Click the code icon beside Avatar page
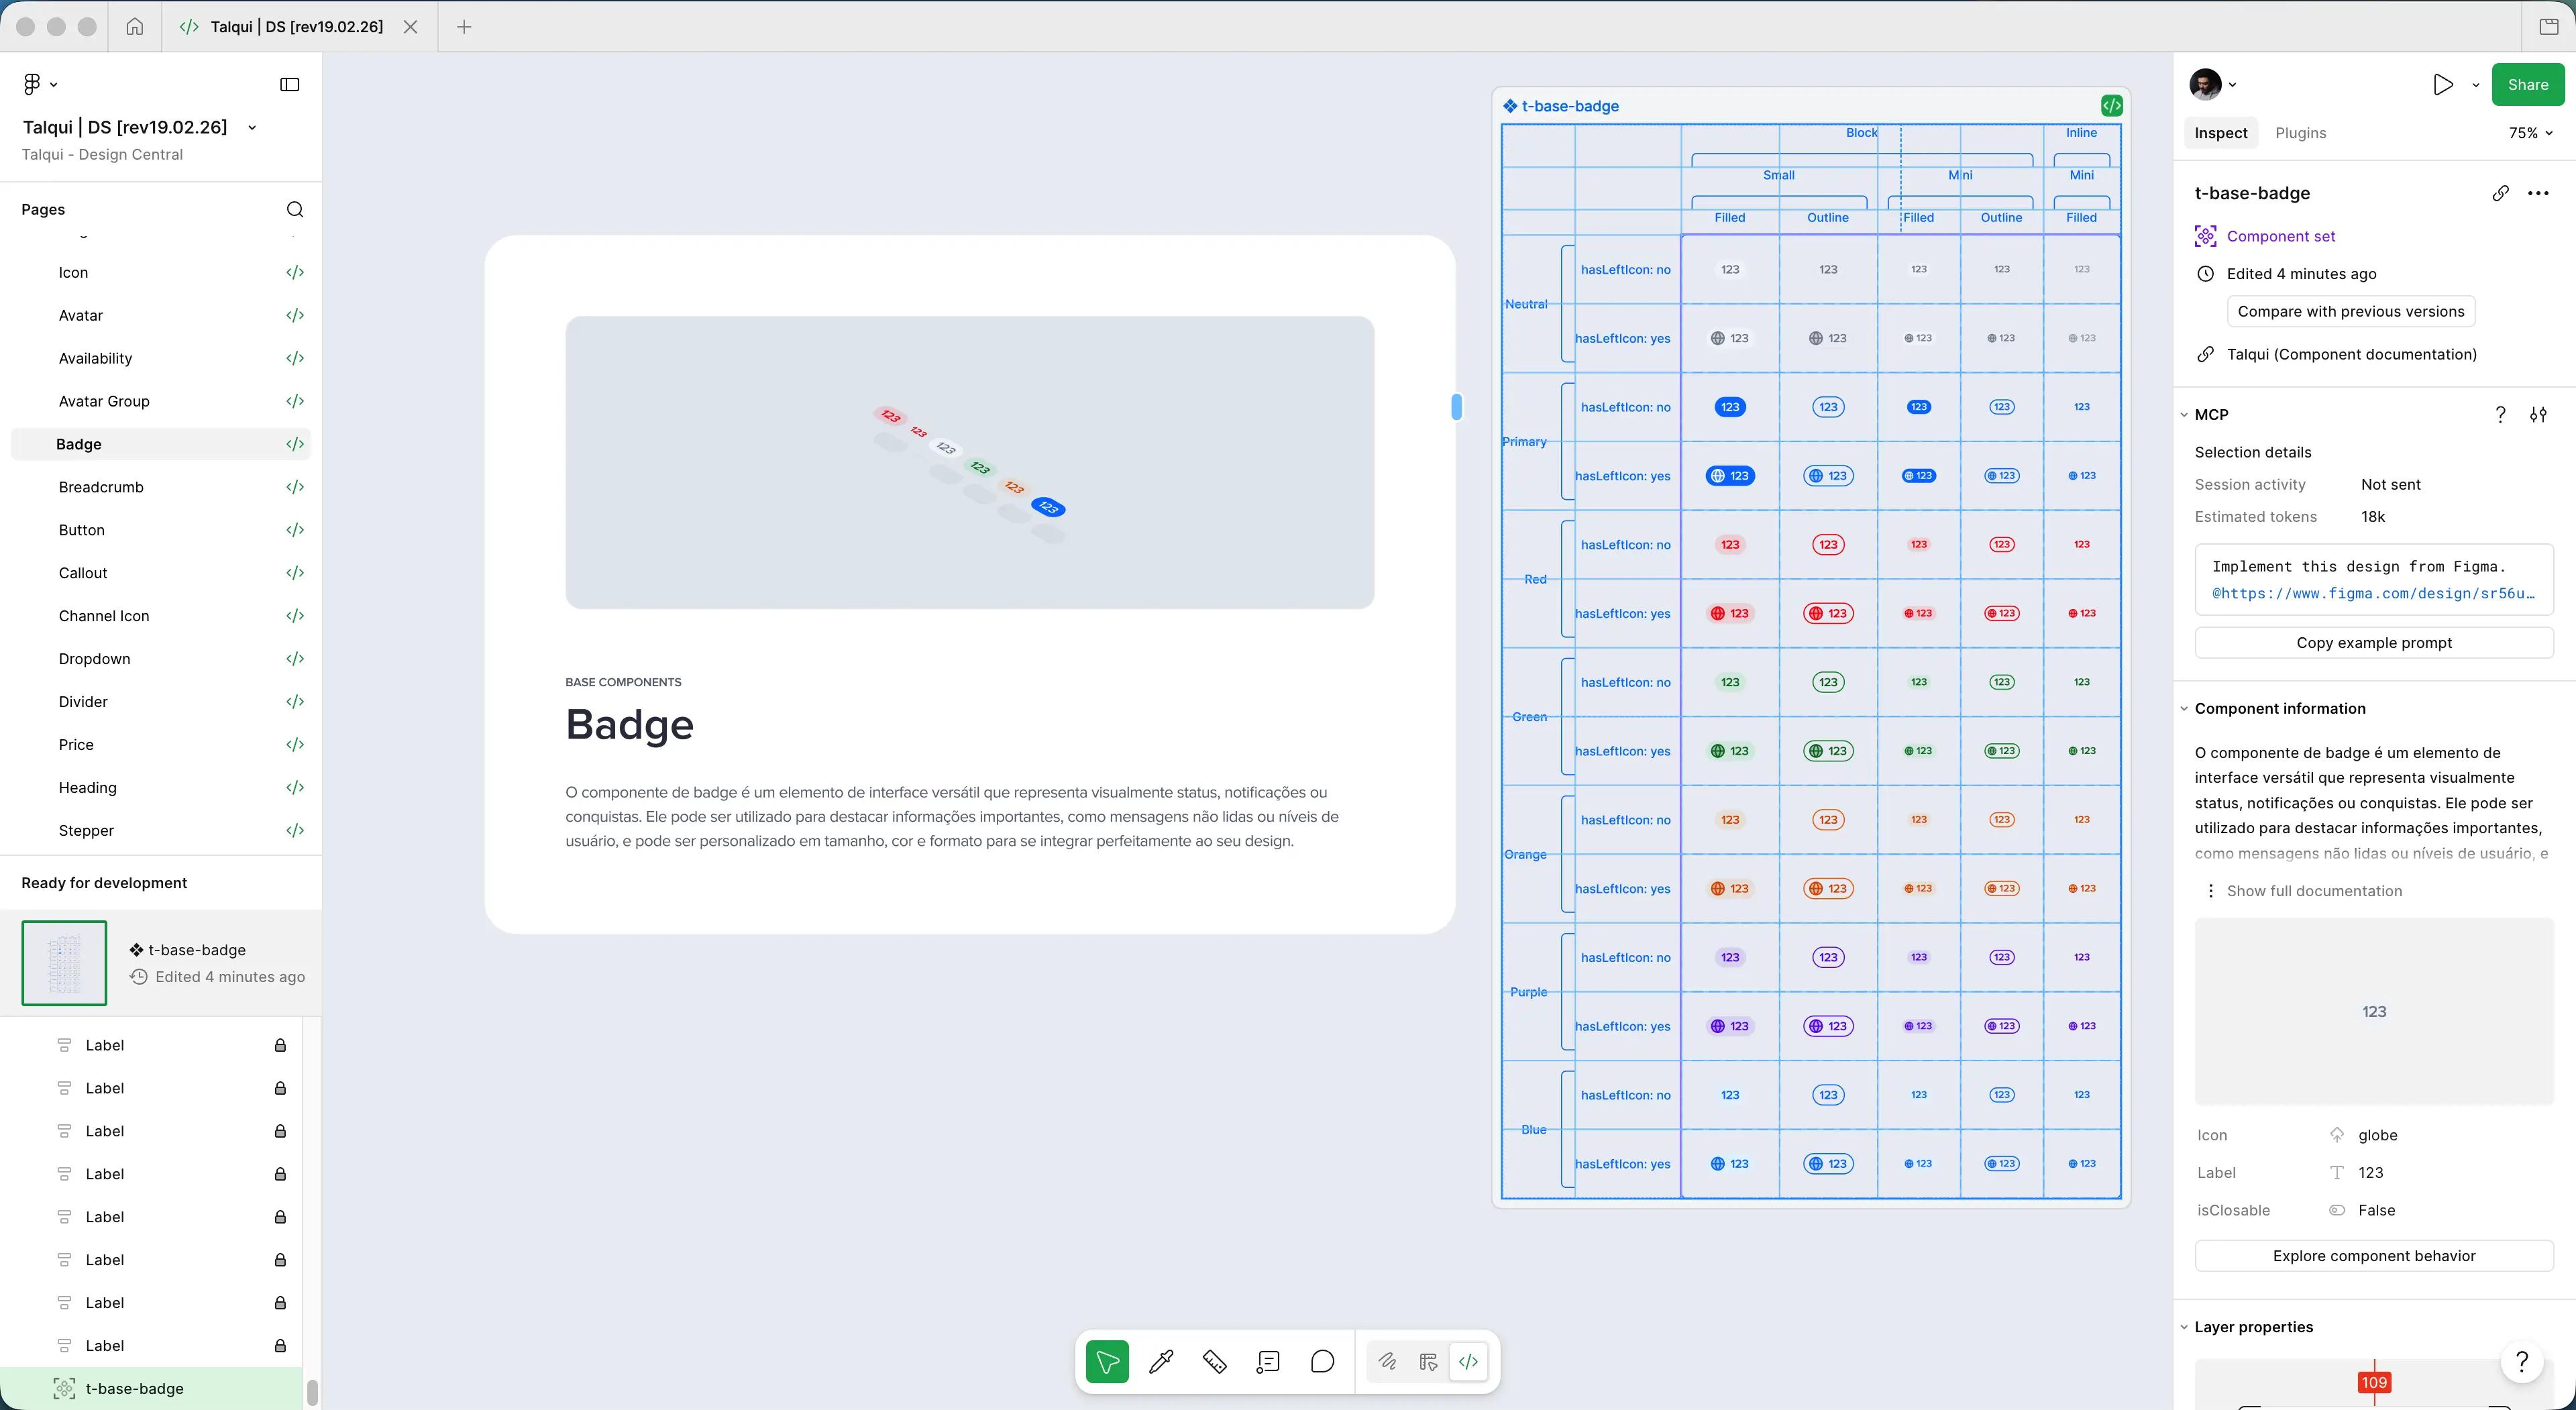2576x1410 pixels. 295,315
